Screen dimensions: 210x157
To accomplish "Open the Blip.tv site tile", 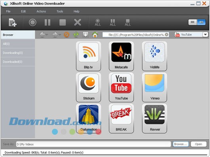I will (88, 56).
